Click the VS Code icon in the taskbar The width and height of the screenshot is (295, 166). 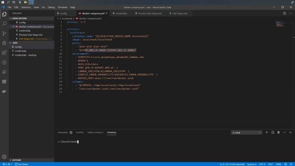tap(31, 2)
